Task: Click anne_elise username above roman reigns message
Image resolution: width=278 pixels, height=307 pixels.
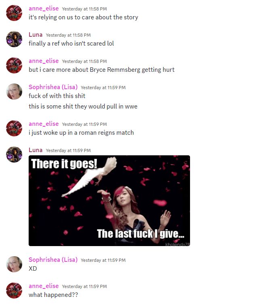Action: tap(44, 124)
